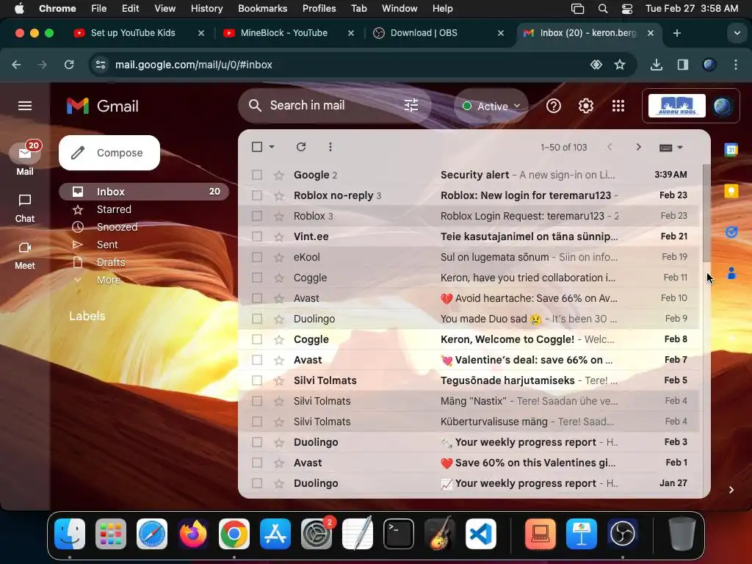Viewport: 752px width, 564px height.
Task: Reload the page in Chrome
Action: pyautogui.click(x=69, y=65)
